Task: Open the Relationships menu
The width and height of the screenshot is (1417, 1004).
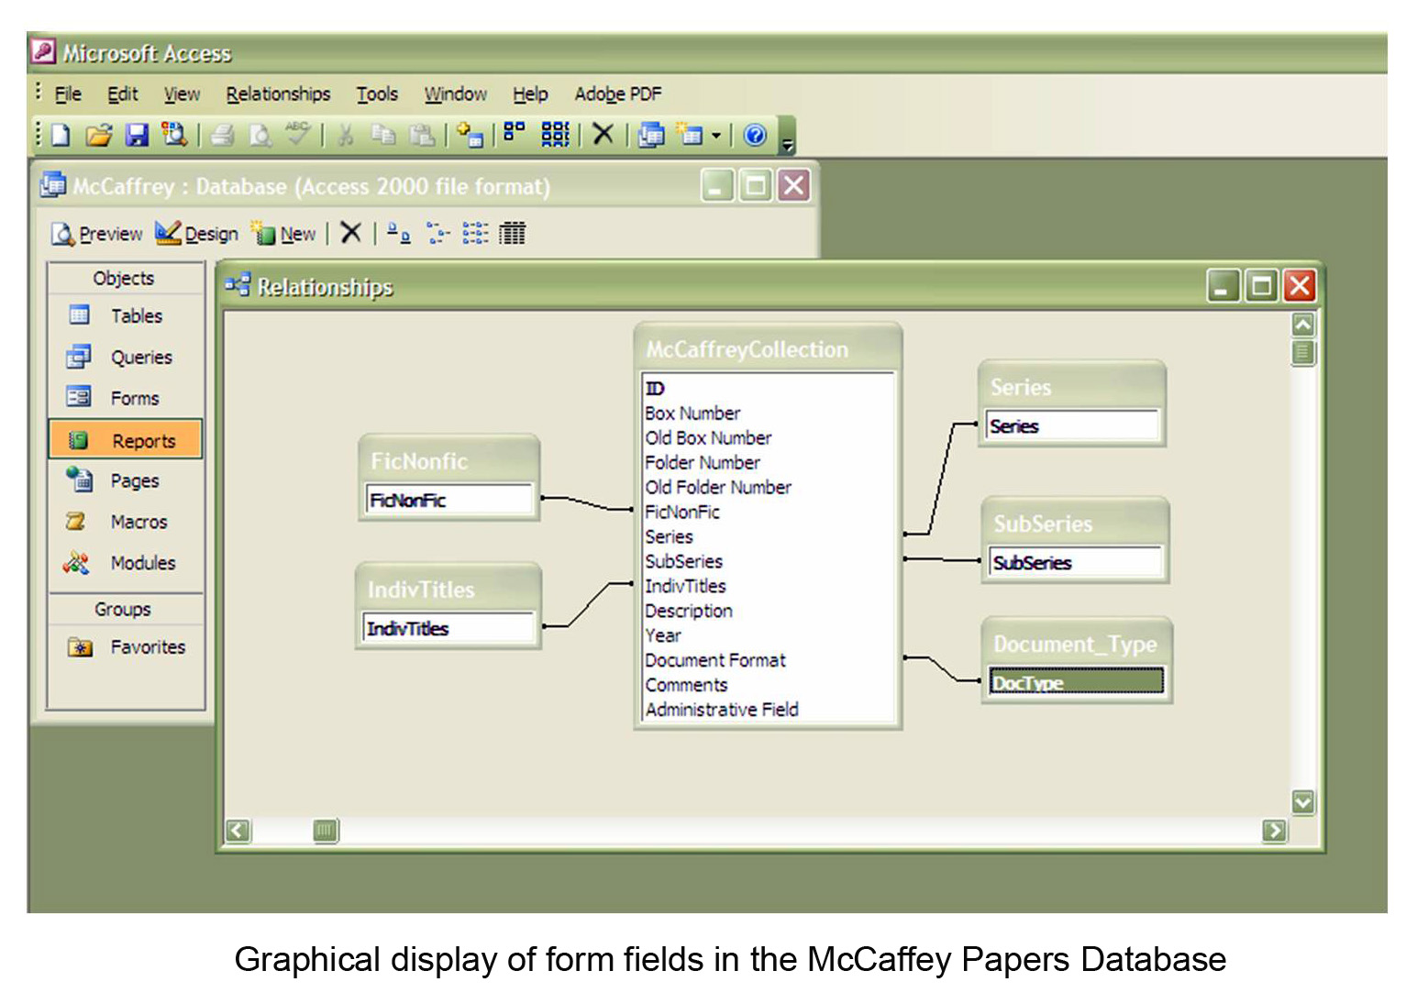Action: tap(278, 94)
